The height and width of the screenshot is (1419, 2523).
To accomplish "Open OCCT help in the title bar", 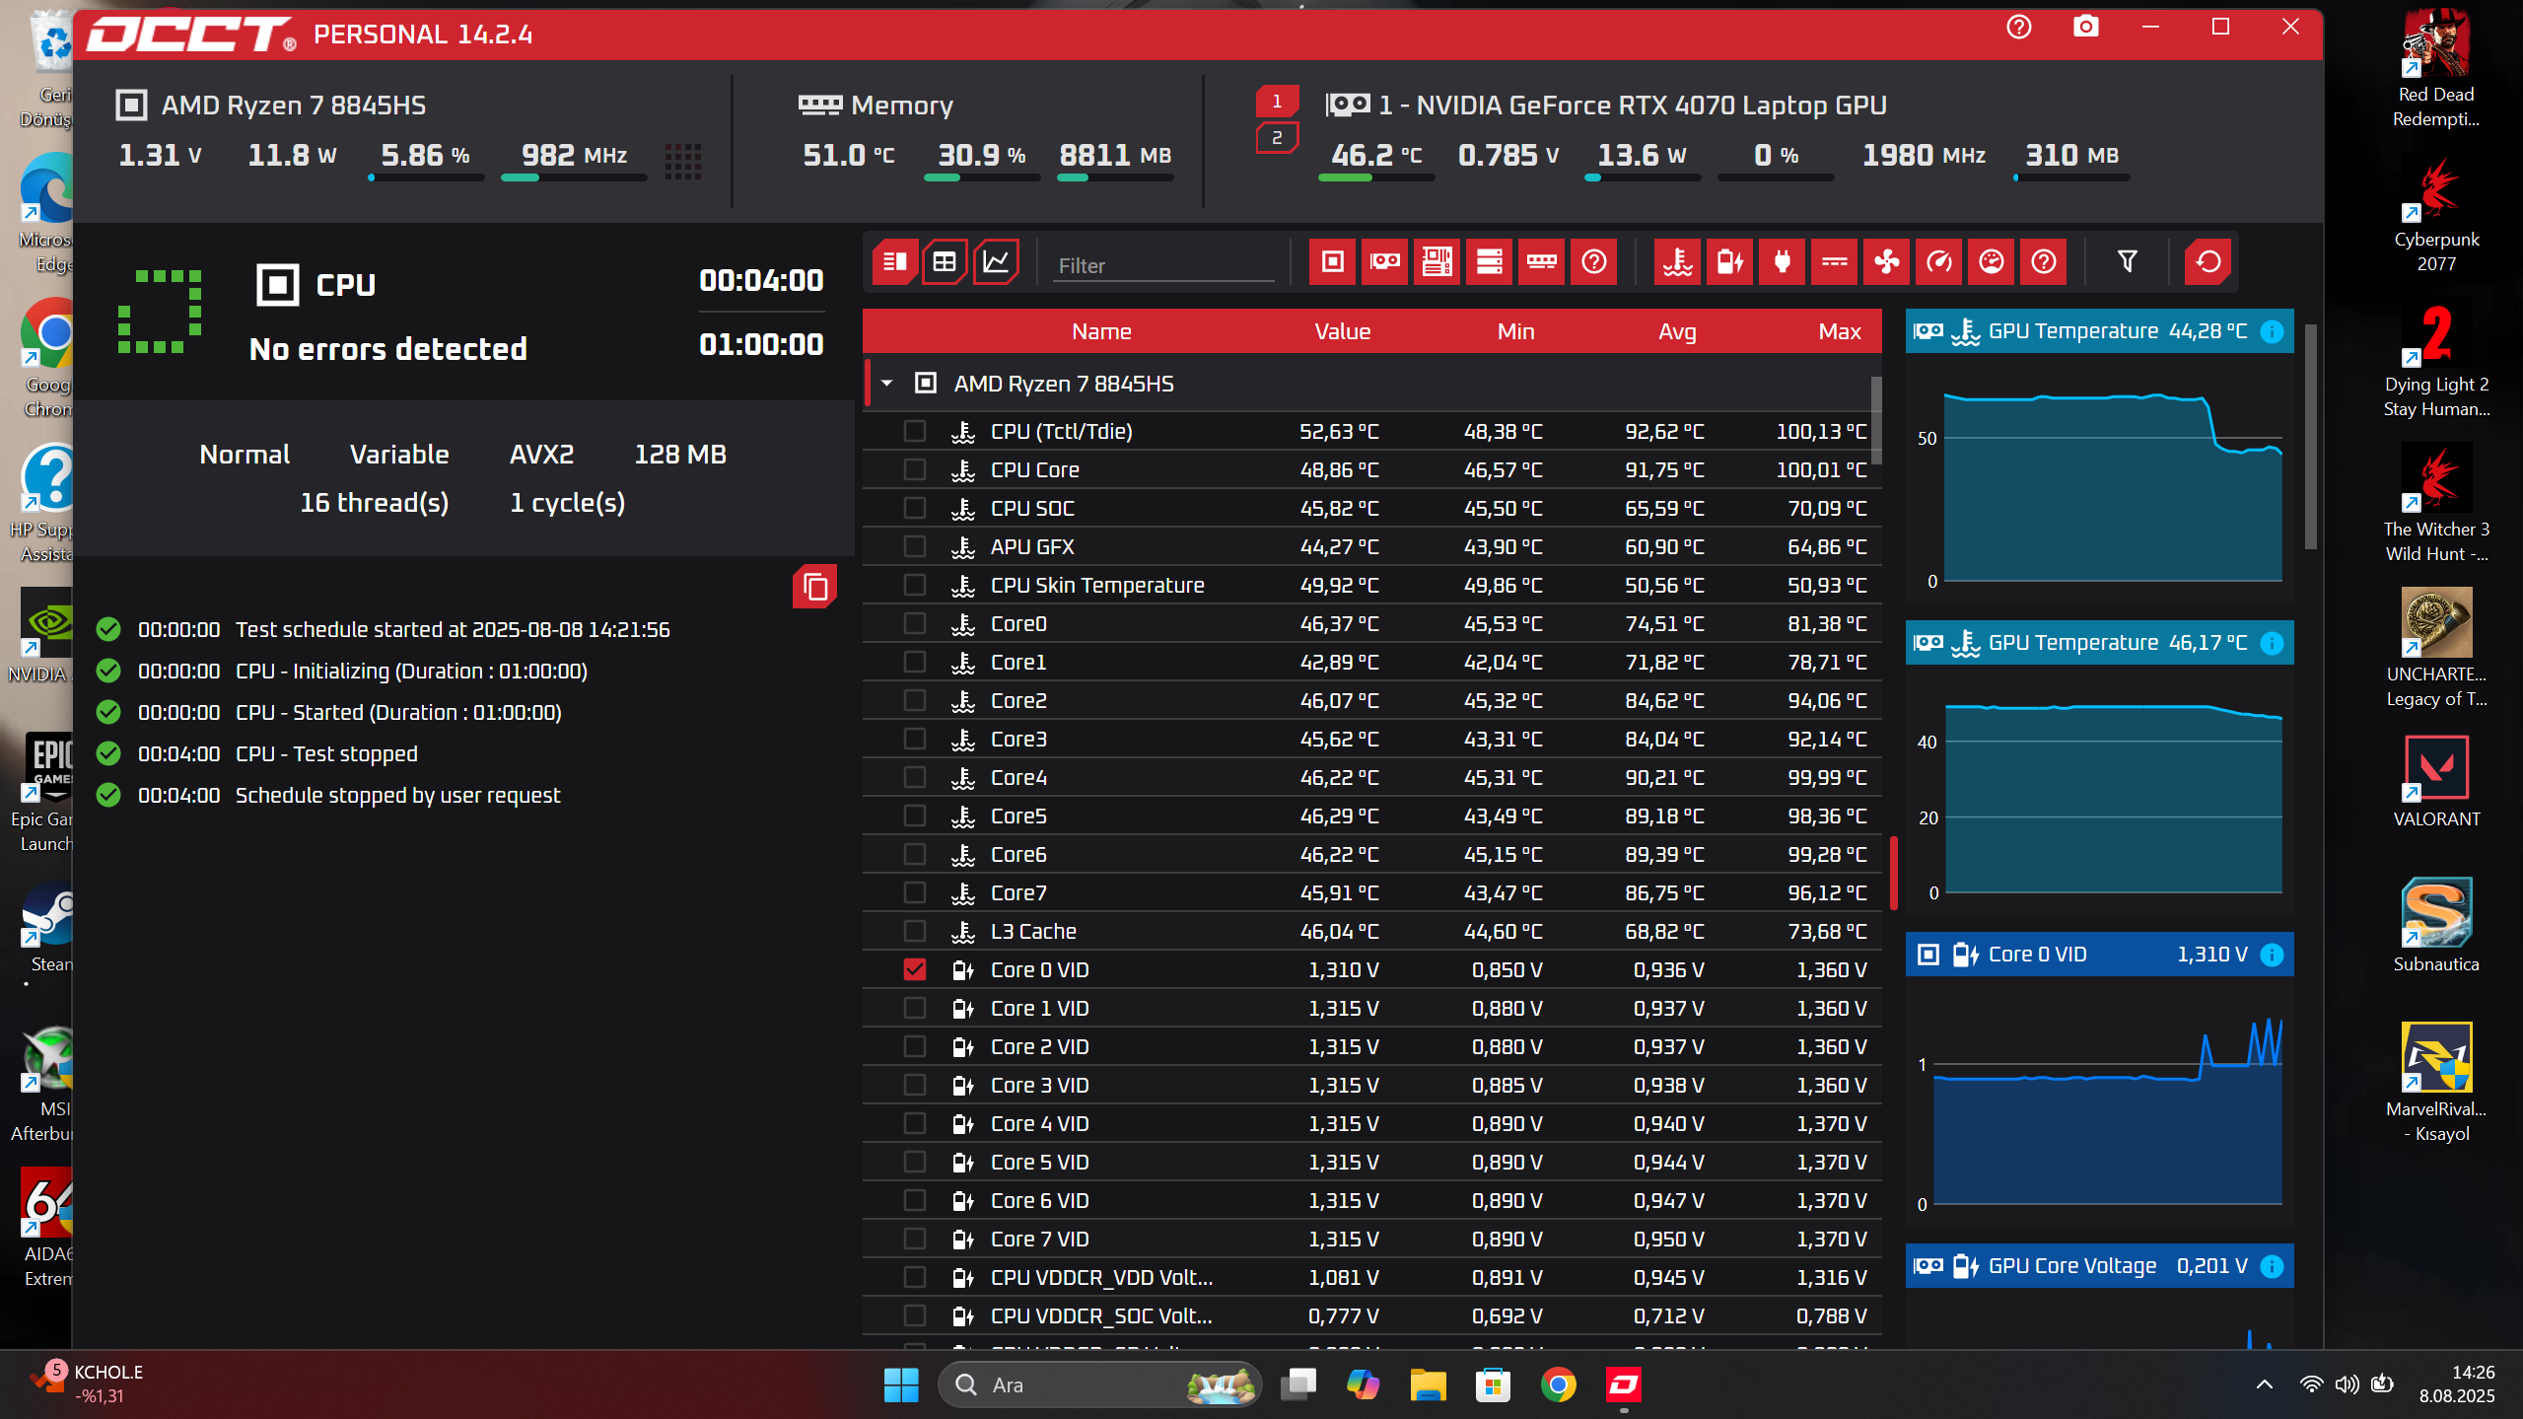I will (x=2018, y=28).
